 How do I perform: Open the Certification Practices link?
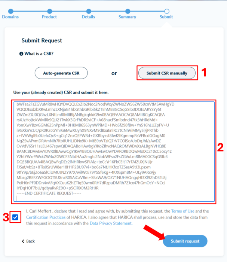[46, 217]
